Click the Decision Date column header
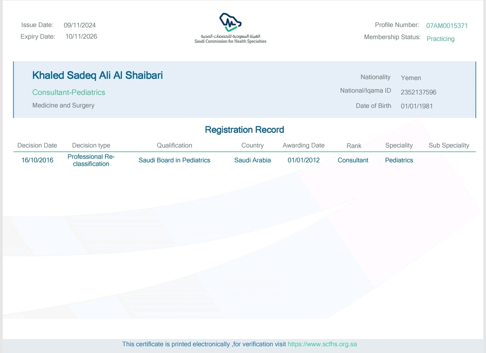 click(37, 145)
